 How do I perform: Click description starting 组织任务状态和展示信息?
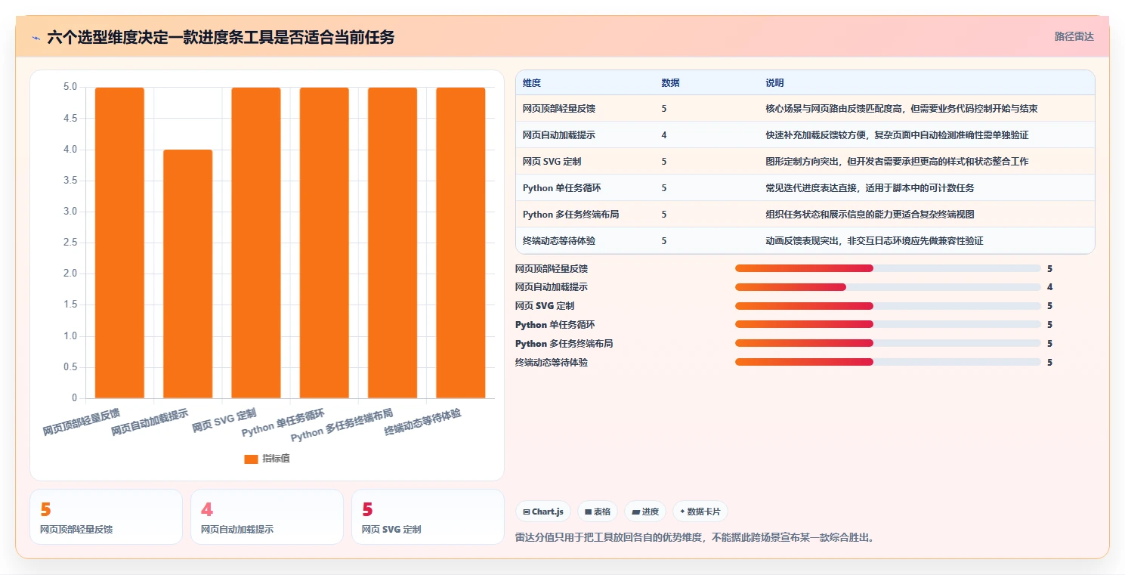[x=870, y=215]
